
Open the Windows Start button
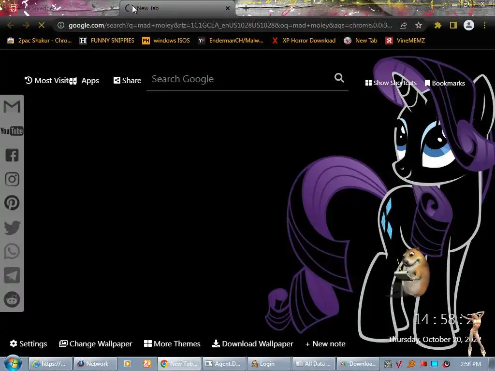pos(13,363)
